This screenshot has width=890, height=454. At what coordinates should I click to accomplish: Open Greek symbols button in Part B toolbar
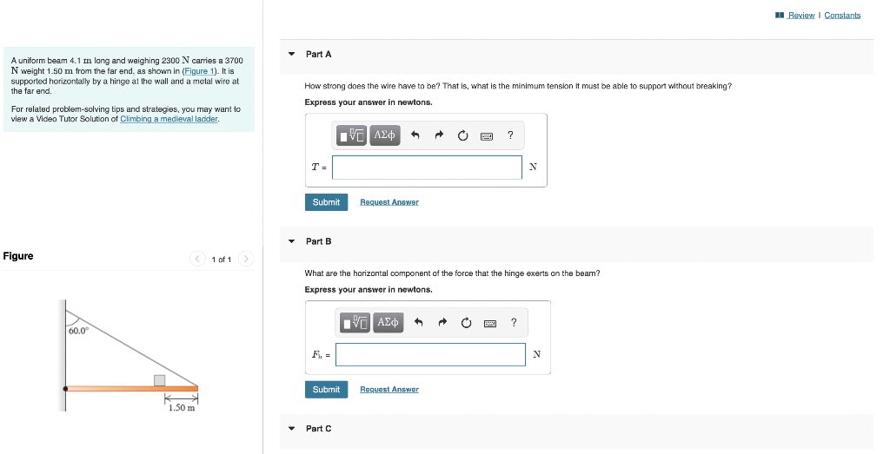pyautogui.click(x=389, y=323)
